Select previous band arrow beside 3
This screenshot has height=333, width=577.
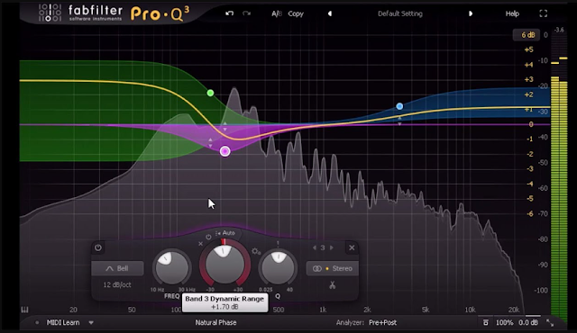315,247
